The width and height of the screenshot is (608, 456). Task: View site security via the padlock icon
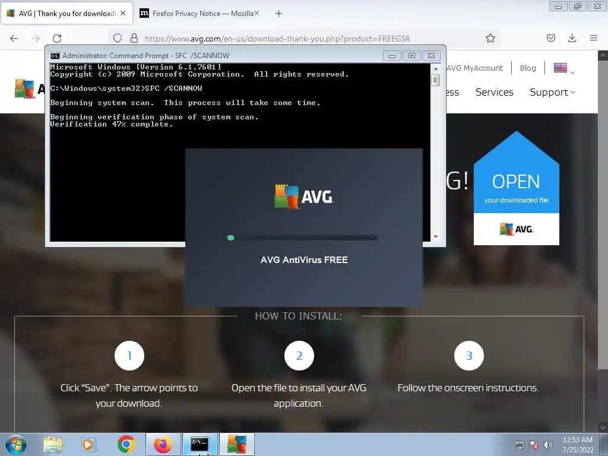134,38
